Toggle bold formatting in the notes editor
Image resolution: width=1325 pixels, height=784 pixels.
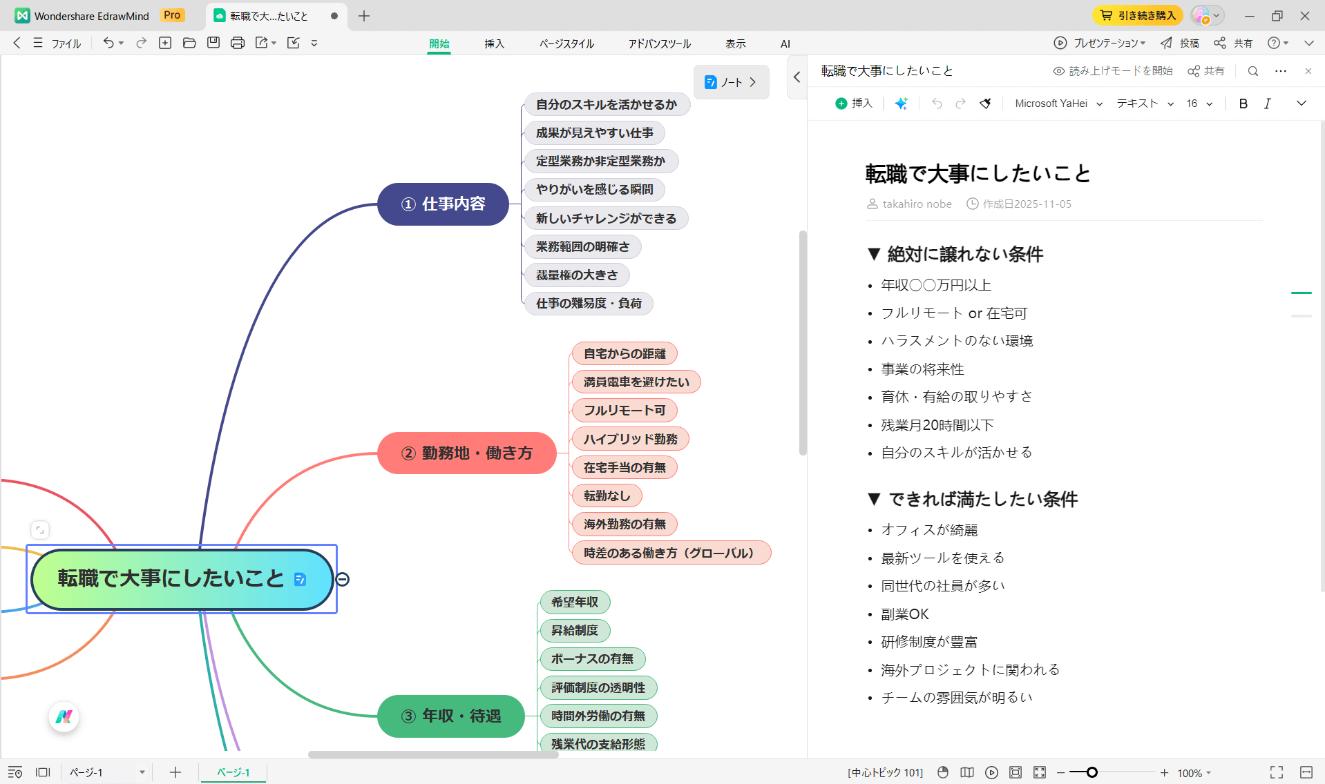coord(1243,103)
